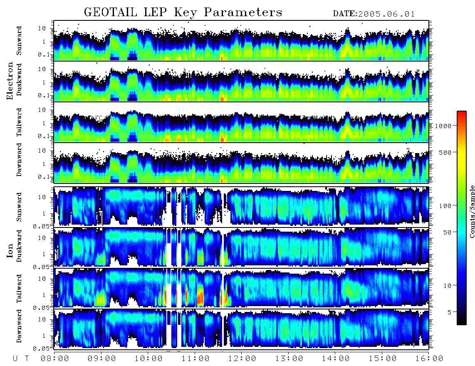The height and width of the screenshot is (366, 475).
Task: Click the 13:00 time tick label
Action: pos(289,359)
